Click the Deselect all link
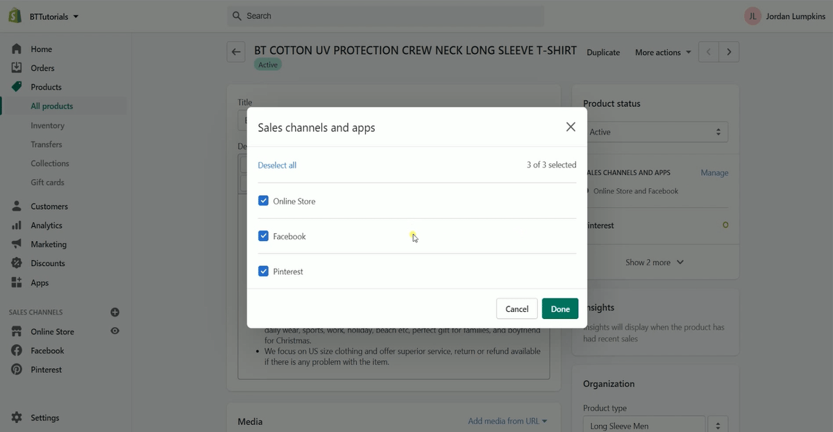Screen dimensions: 833x432 coord(277,165)
